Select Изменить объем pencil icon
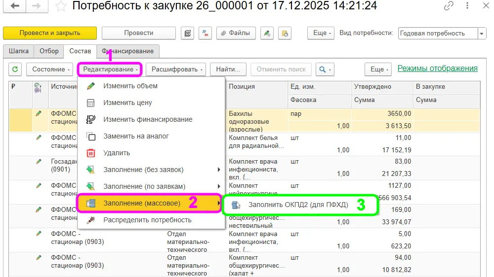Viewport: 494px width, 277px height. (x=91, y=86)
